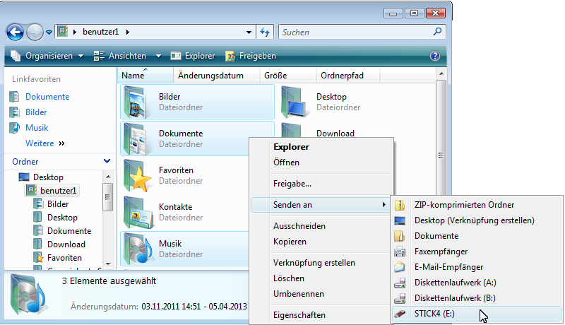565x325 pixels.
Task: Open Bilder in Linkfavoriten
Action: tap(36, 112)
